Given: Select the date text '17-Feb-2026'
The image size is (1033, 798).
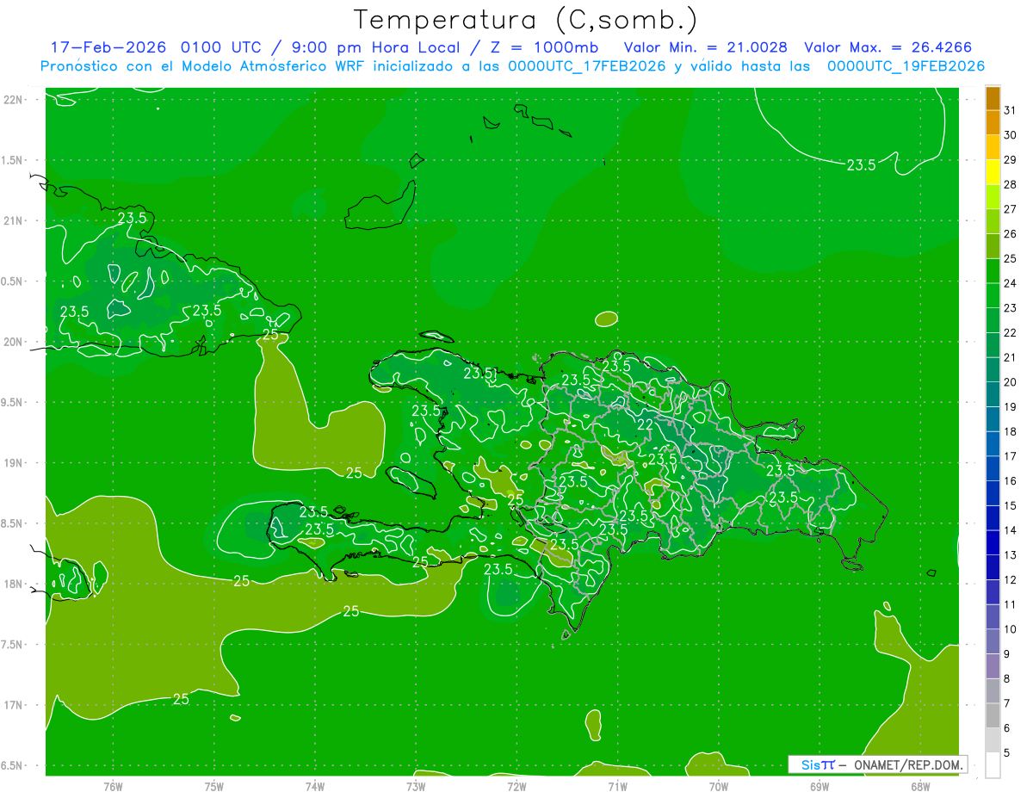Looking at the screenshot, I should (x=108, y=47).
